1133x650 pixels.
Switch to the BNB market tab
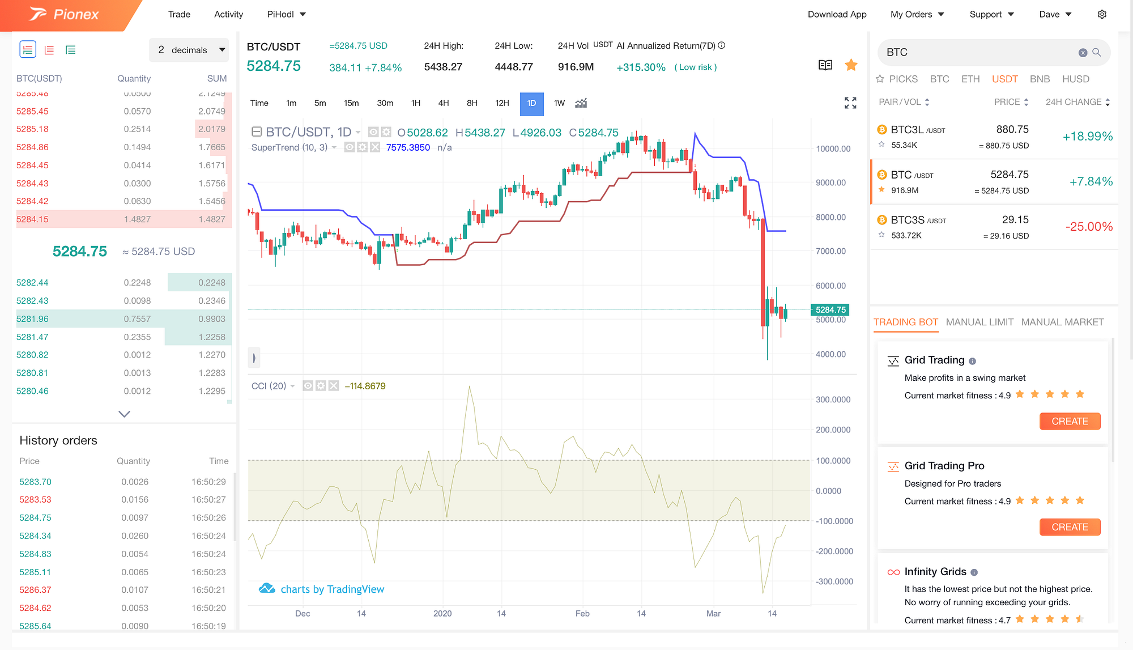(1040, 79)
